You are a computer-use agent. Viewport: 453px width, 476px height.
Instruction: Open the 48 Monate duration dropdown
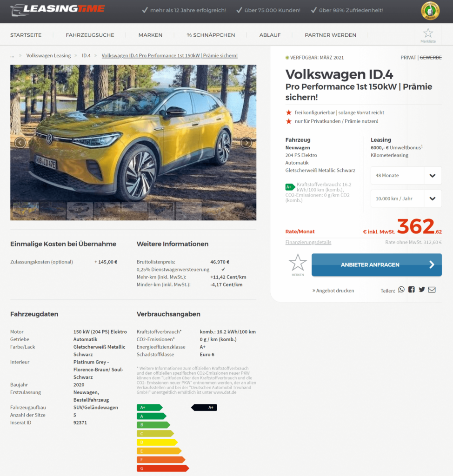[406, 175]
